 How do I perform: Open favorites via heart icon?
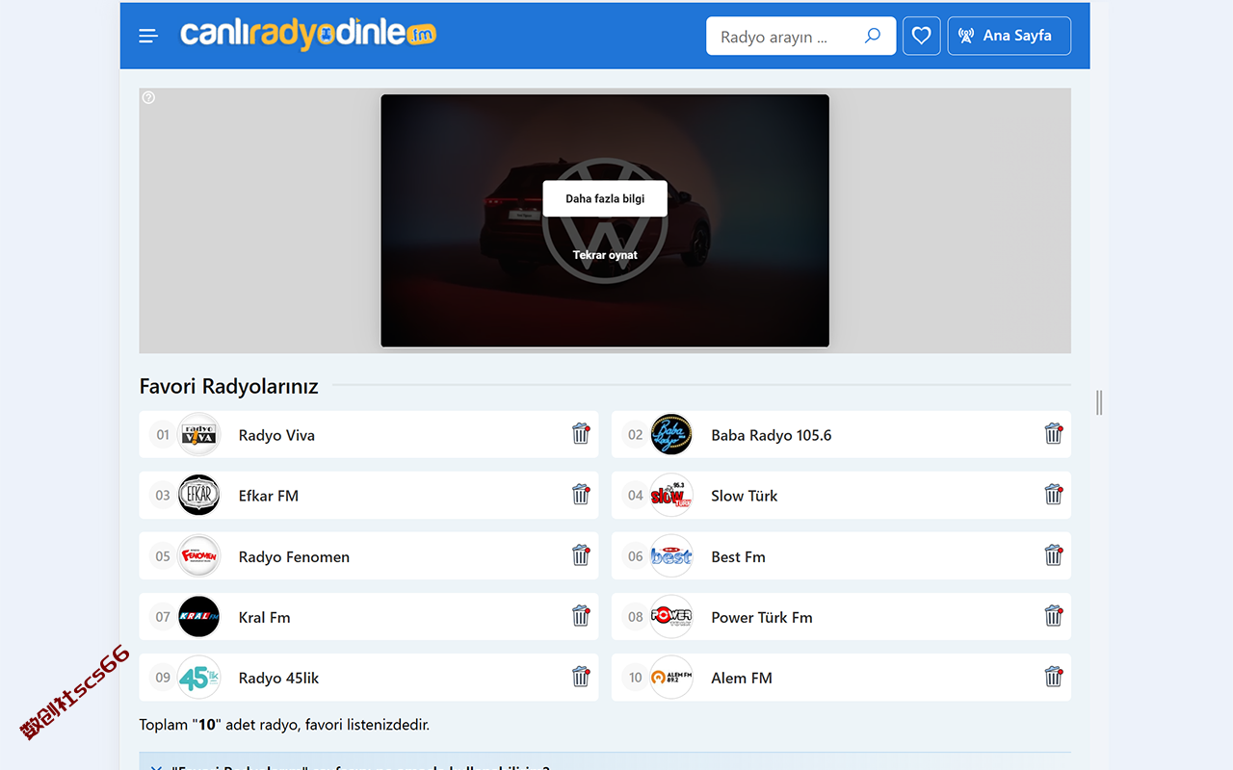click(x=922, y=36)
